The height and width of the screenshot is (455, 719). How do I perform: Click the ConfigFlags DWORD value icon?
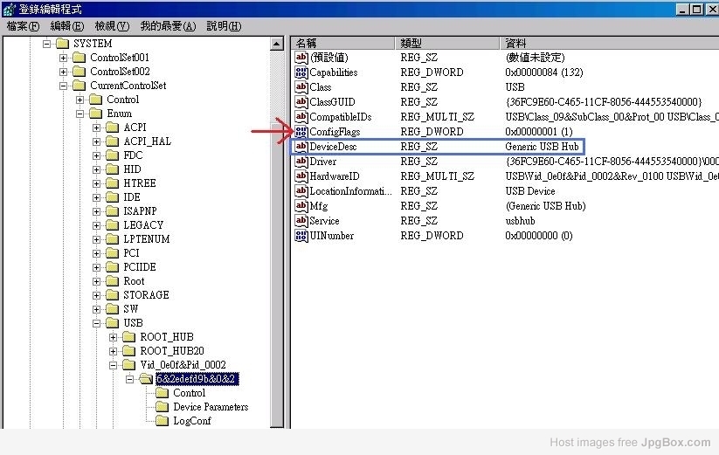point(301,132)
